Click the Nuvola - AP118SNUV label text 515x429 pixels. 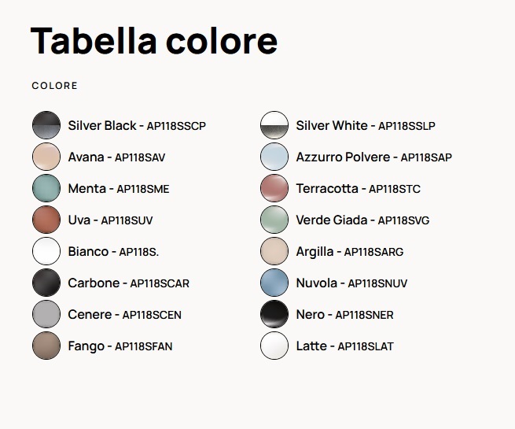click(351, 283)
